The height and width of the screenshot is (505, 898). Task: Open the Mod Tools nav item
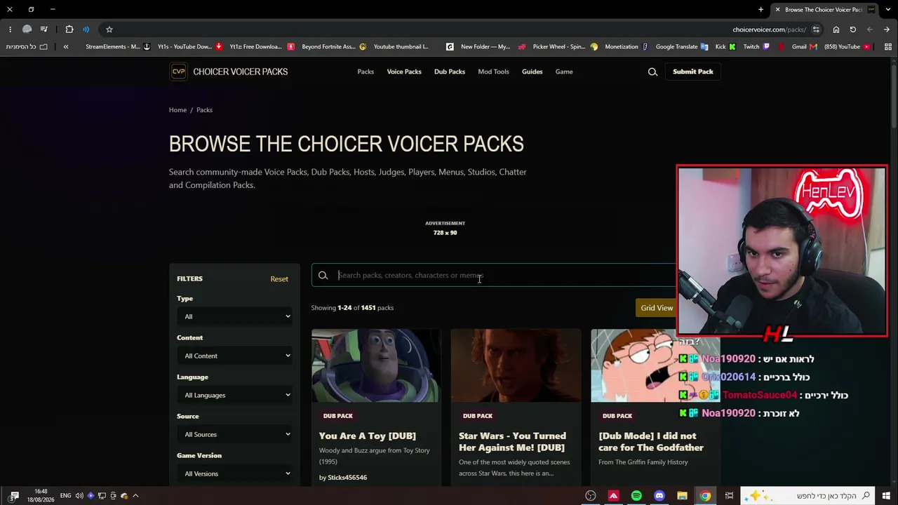493,72
